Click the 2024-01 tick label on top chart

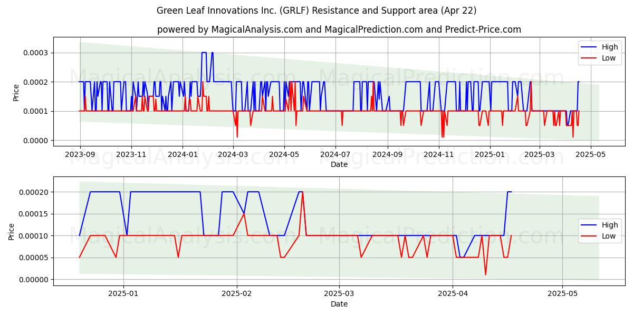183,155
